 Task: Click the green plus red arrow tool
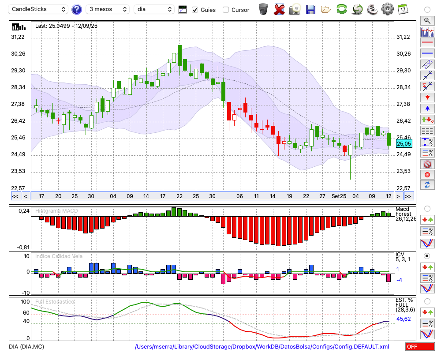tap(427, 120)
